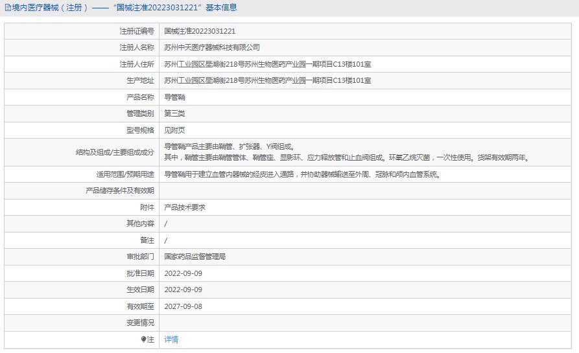
Task: Click the 适用范围/预期用途 label
Action: 125,174
